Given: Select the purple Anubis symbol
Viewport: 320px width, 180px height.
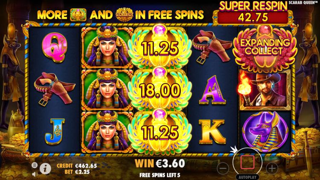Looking at the screenshot, I should (265, 132).
